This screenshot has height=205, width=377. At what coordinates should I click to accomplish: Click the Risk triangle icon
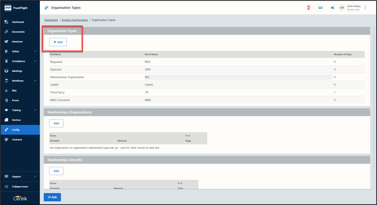(6, 90)
